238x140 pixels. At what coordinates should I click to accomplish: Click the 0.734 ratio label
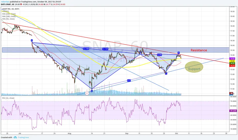[105, 49]
